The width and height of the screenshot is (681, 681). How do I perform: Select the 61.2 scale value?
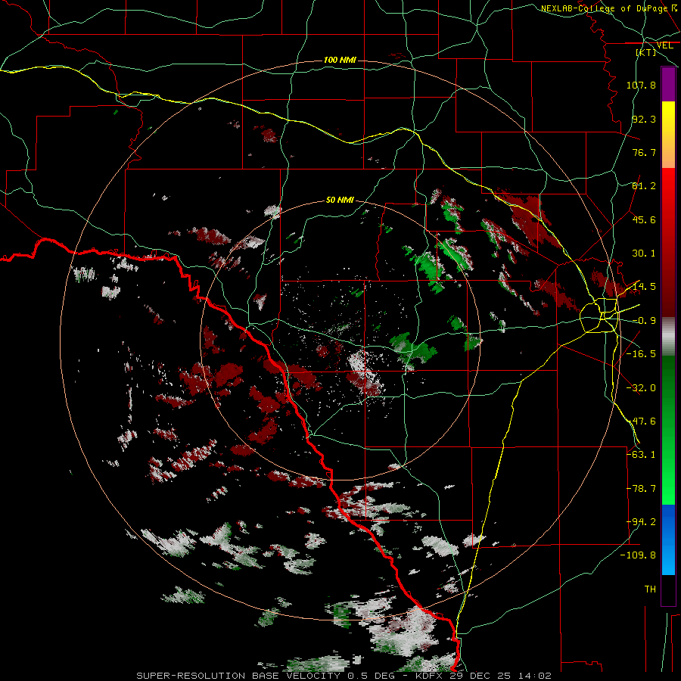click(x=644, y=186)
